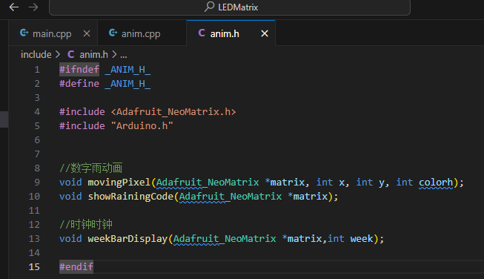Click line number 9 in gutter

[x=37, y=183]
